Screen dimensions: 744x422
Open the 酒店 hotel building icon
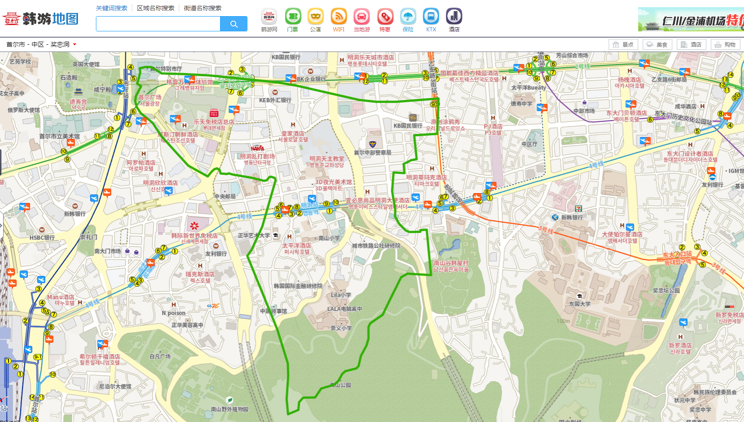[454, 17]
